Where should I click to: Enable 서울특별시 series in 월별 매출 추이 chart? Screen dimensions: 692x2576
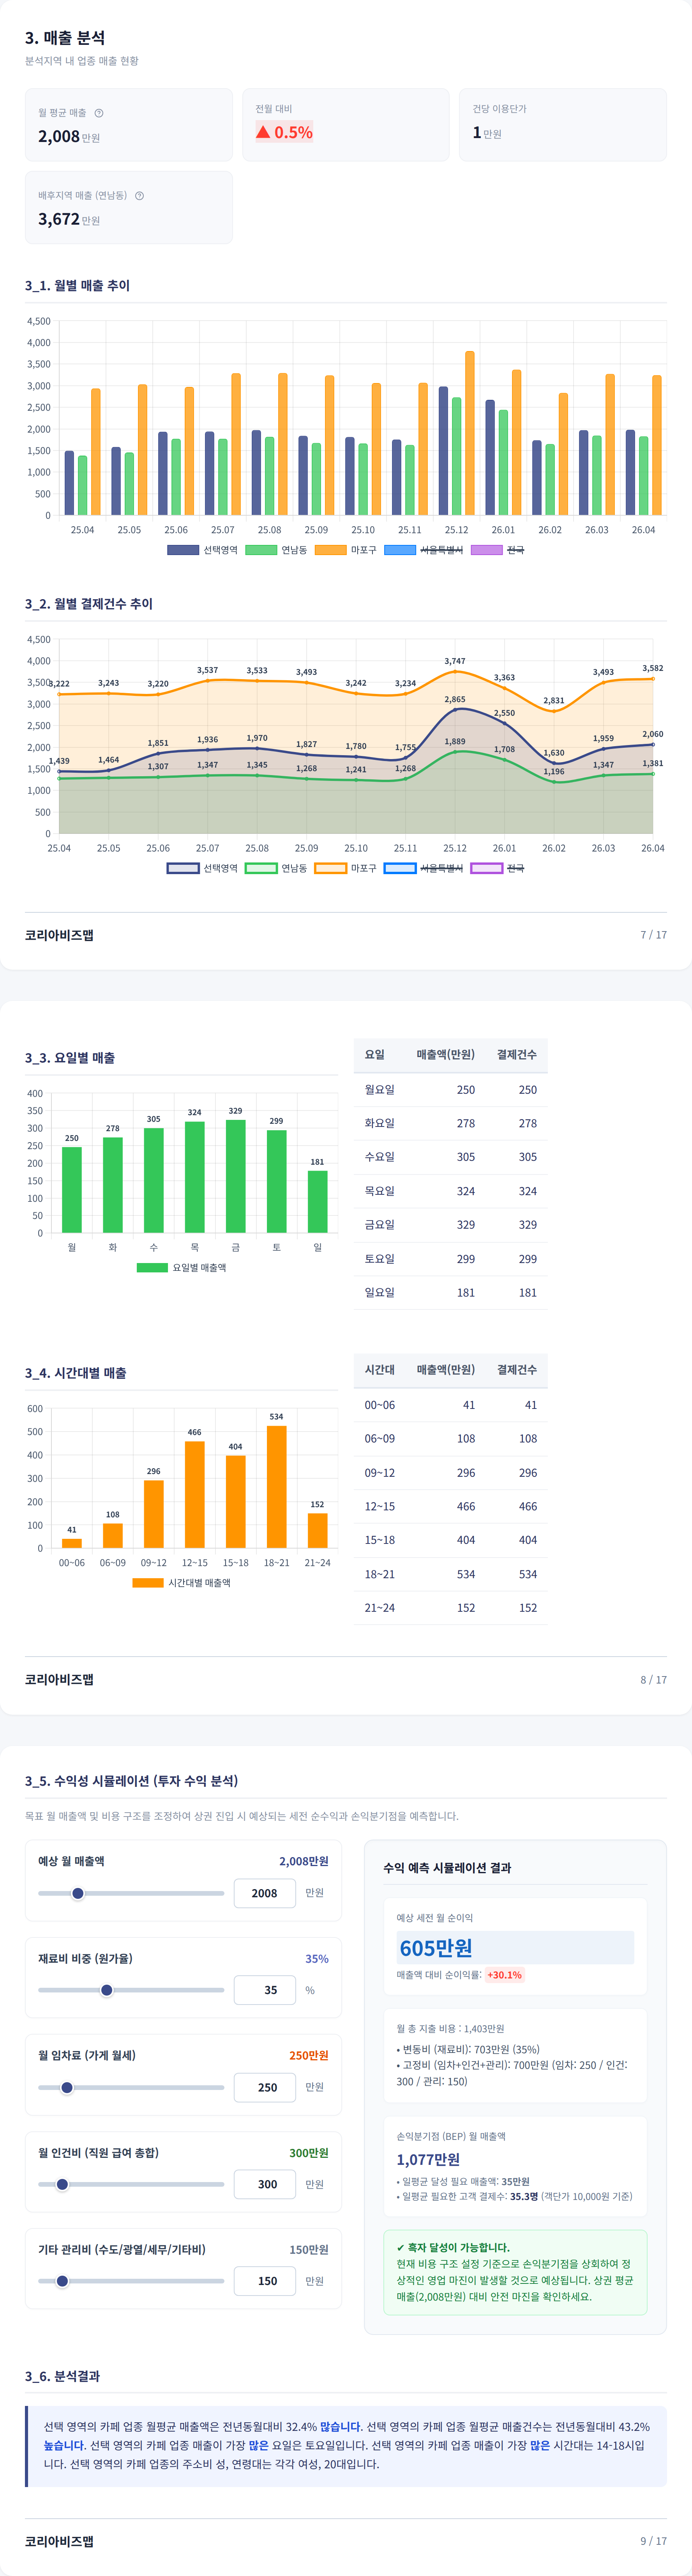tap(424, 550)
